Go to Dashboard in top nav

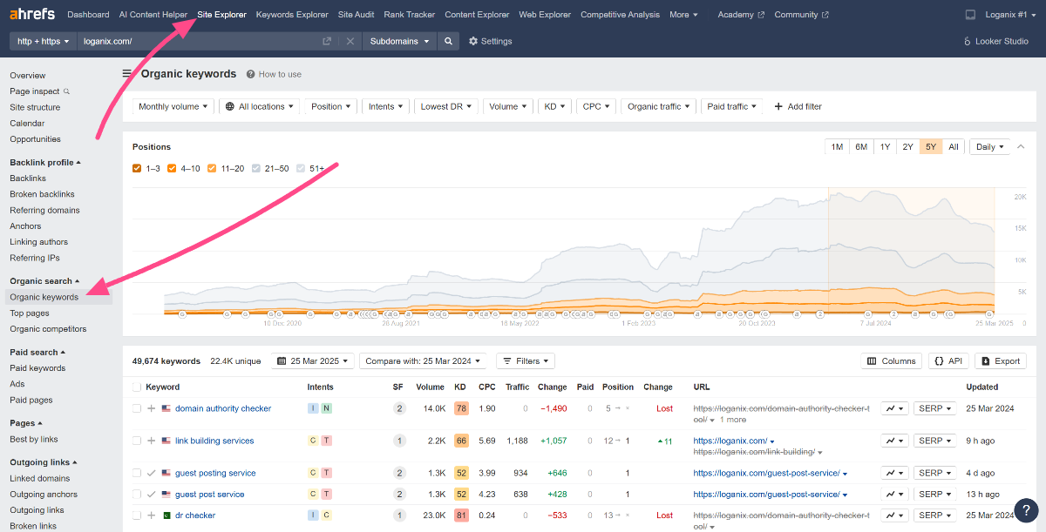tap(88, 15)
